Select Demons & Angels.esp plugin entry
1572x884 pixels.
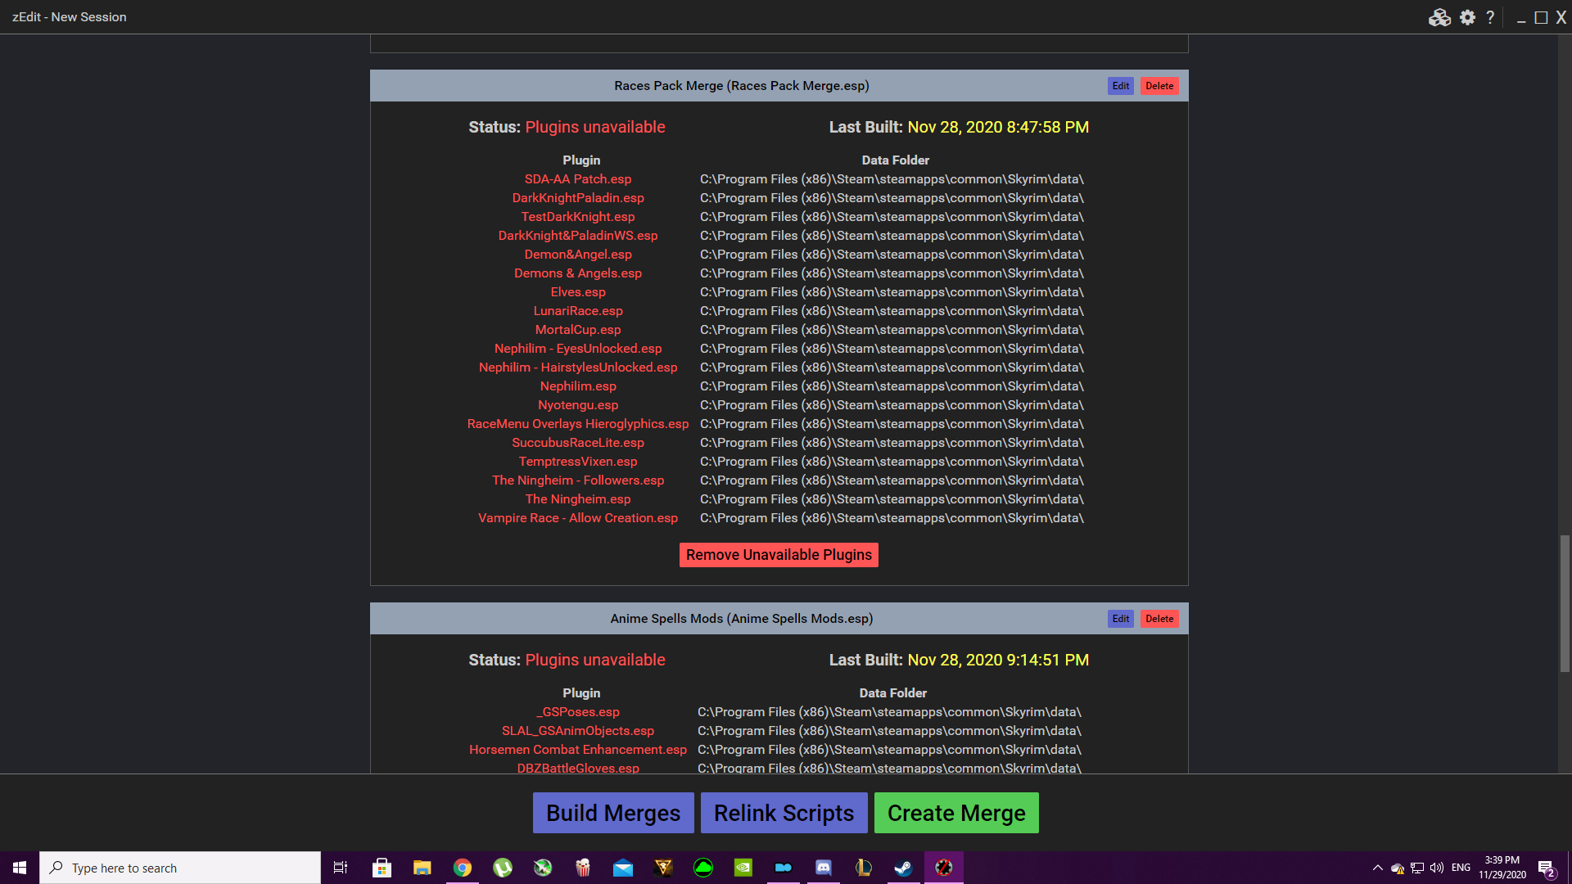tap(578, 273)
